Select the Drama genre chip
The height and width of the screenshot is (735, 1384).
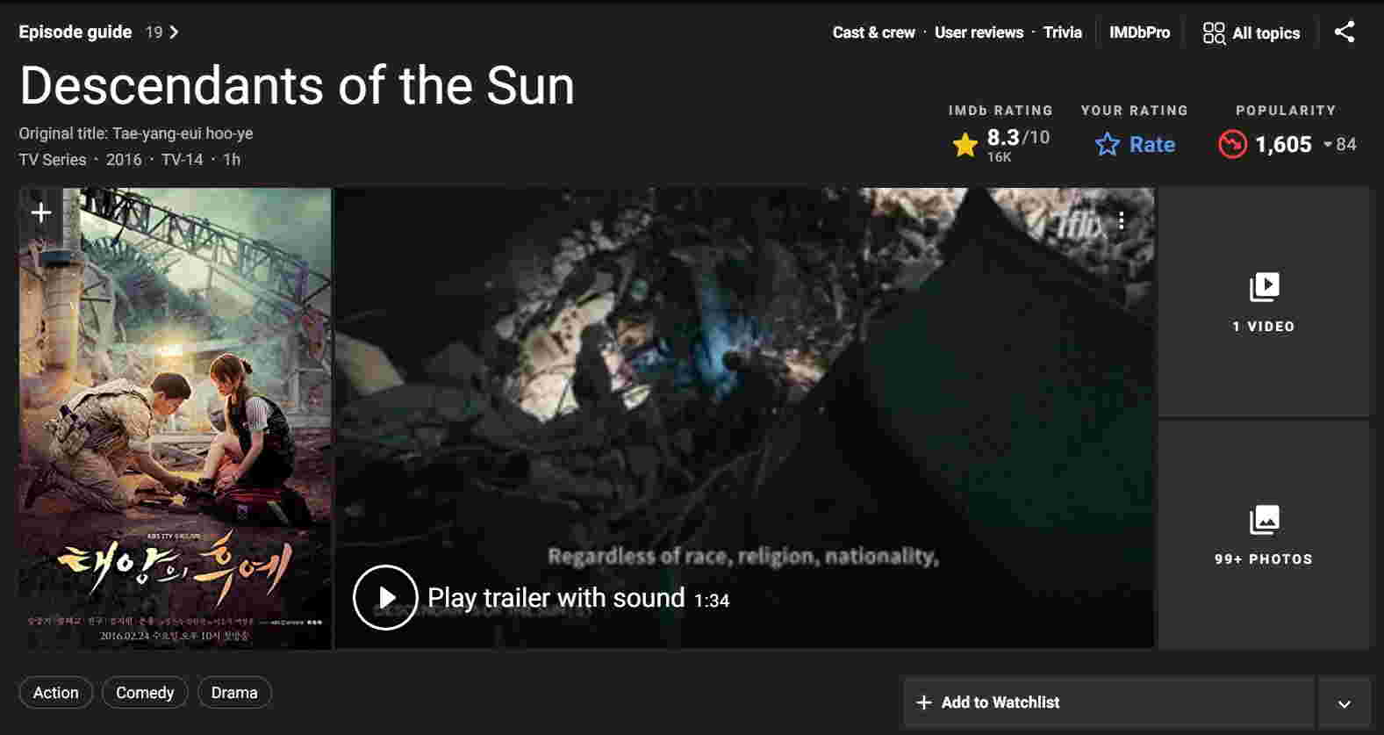coord(234,693)
